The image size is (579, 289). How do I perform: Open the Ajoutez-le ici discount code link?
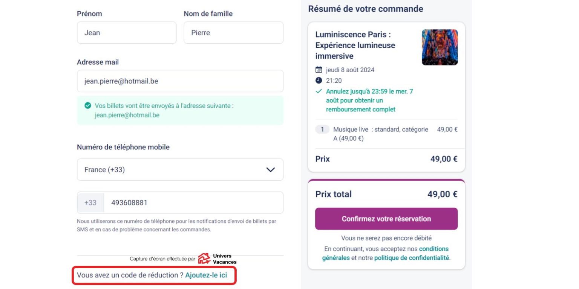pos(206,275)
